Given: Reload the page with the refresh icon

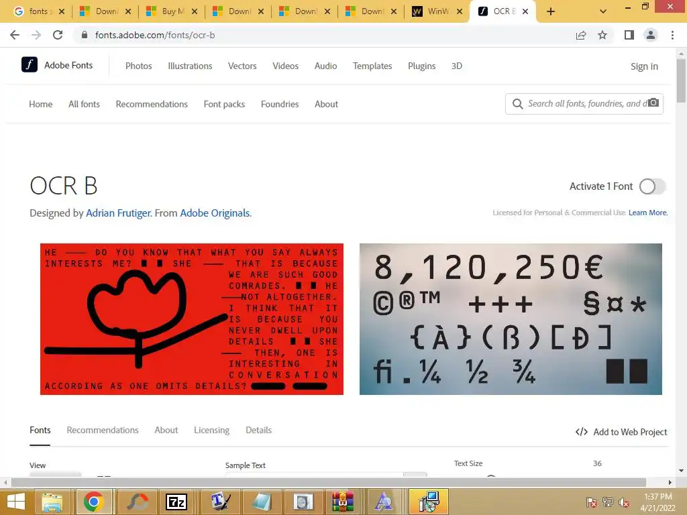Looking at the screenshot, I should (58, 35).
